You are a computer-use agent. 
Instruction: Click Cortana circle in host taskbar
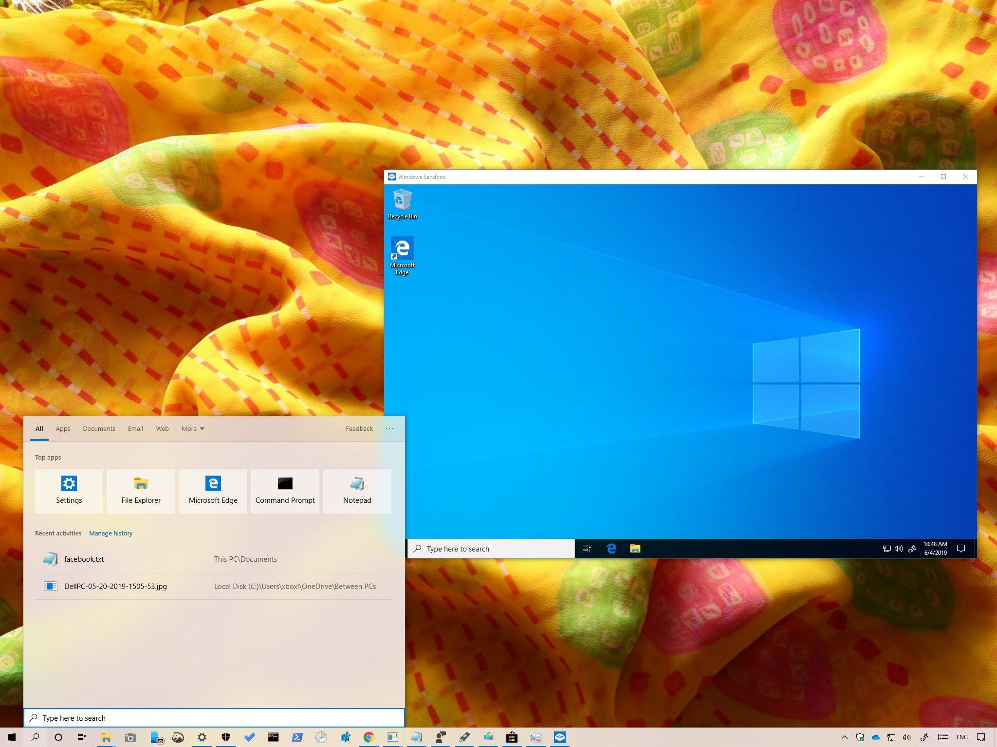58,737
